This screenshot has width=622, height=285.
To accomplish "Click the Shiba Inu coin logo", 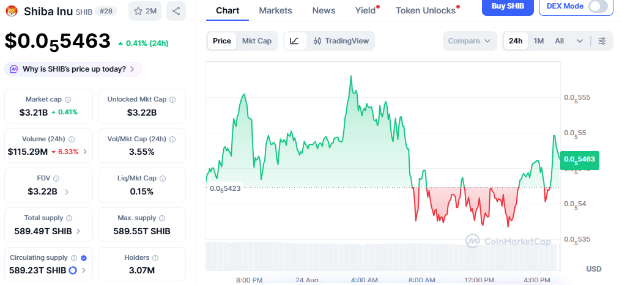I will click(12, 11).
